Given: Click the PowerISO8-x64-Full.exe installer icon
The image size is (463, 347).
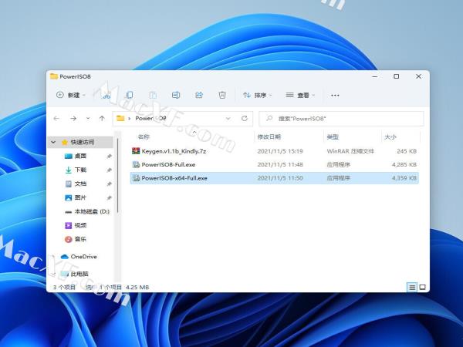Looking at the screenshot, I should [136, 178].
